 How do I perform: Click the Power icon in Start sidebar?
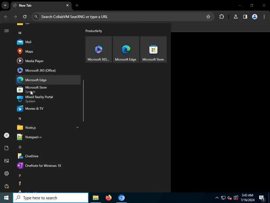tap(7, 186)
